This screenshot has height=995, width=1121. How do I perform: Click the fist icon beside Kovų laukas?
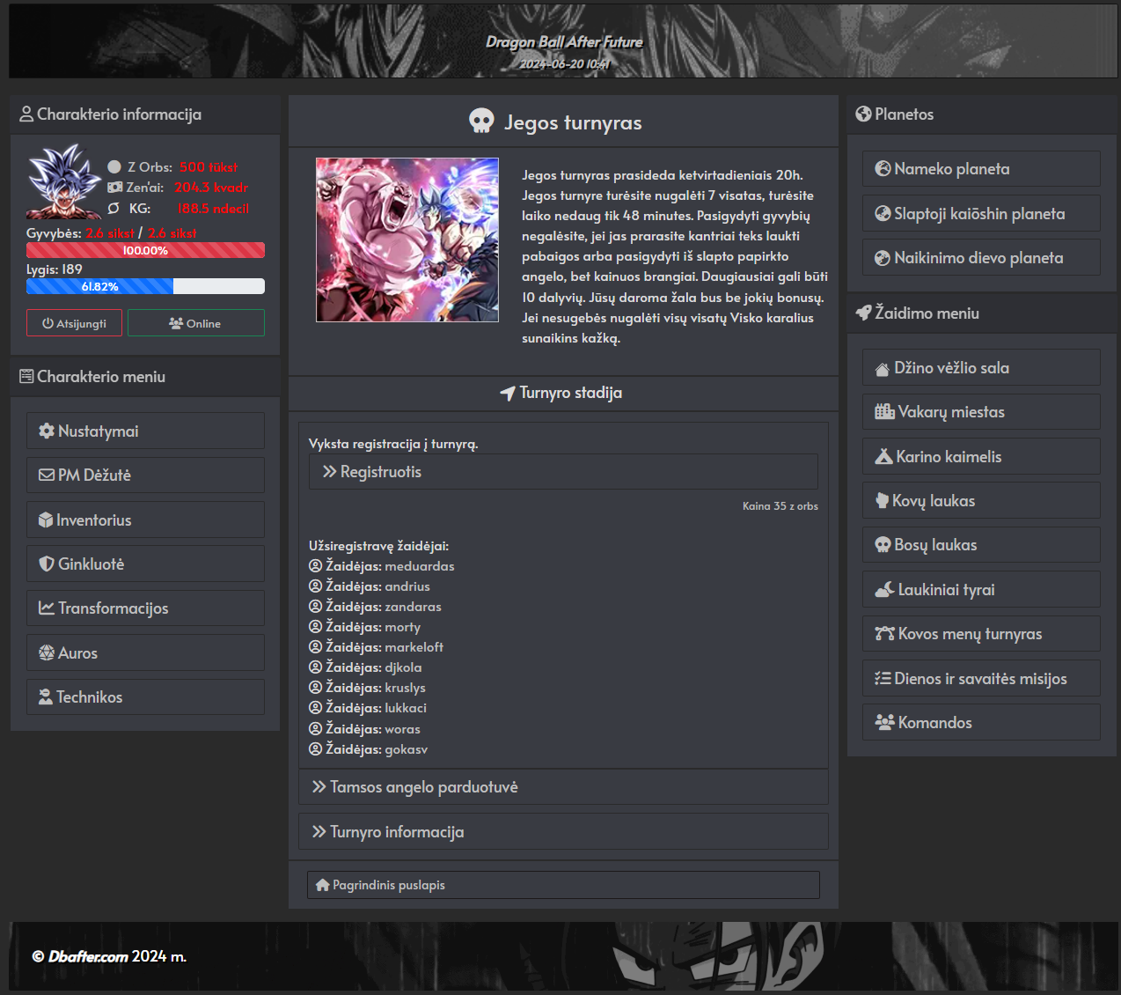point(882,501)
